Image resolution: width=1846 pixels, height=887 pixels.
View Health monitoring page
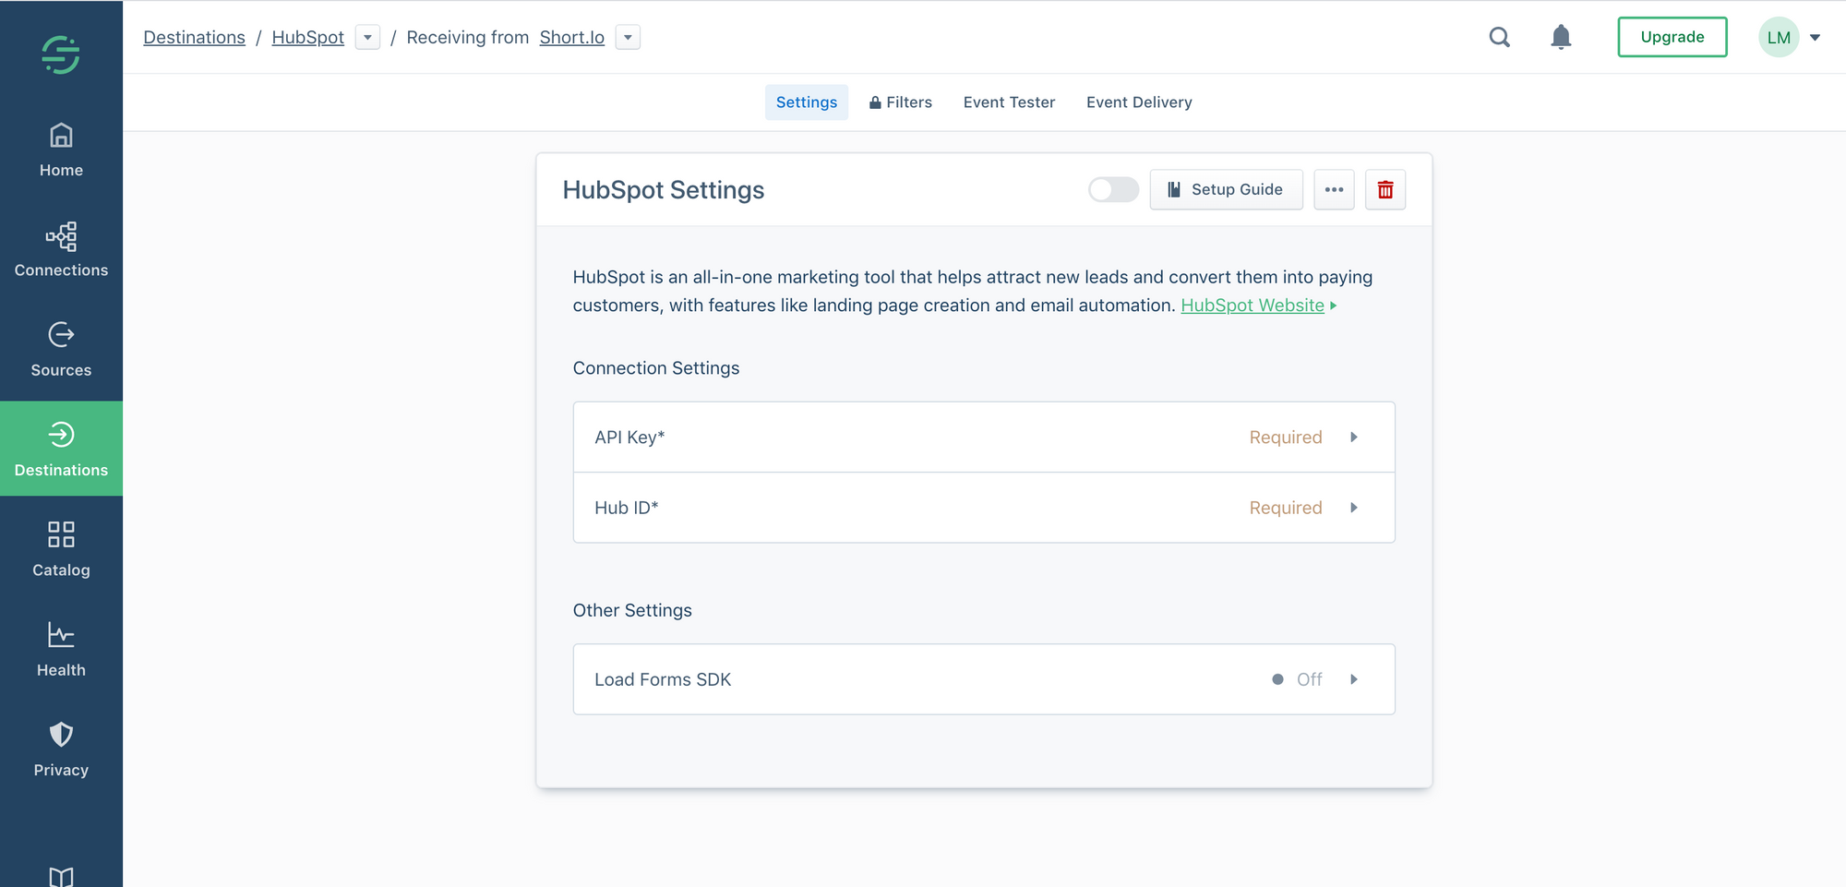(x=61, y=648)
